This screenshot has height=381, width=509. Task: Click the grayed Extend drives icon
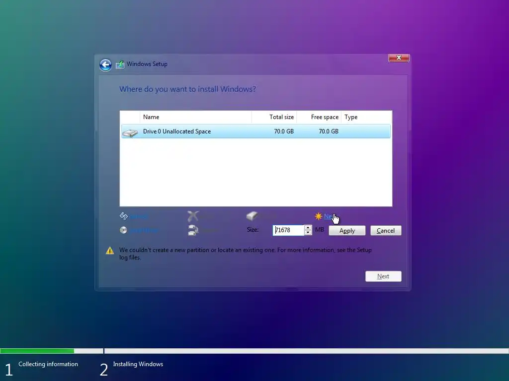[193, 230]
